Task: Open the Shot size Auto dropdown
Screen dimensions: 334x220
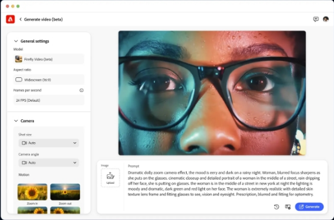Action: pyautogui.click(x=49, y=143)
